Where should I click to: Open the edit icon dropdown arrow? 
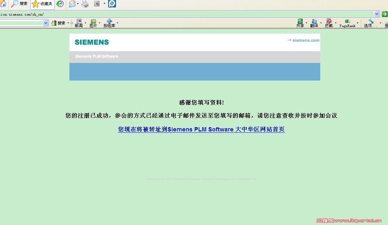click(104, 4)
